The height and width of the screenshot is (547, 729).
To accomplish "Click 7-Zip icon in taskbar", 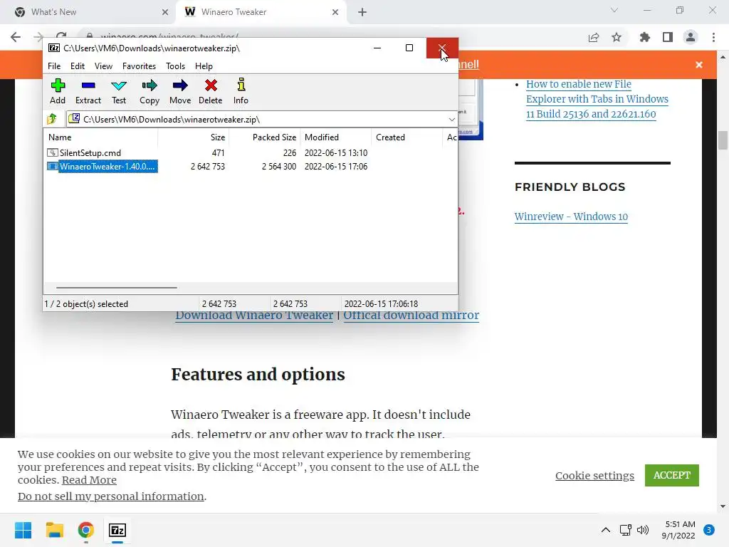I will pos(117,530).
